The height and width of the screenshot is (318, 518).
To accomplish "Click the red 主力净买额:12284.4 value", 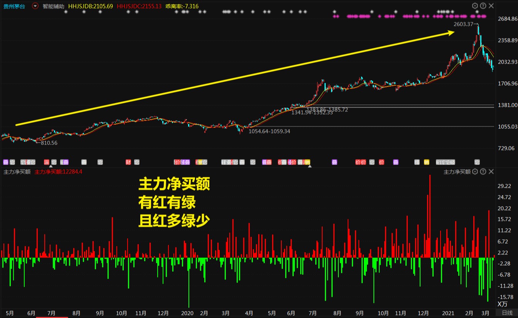I will tap(58, 172).
